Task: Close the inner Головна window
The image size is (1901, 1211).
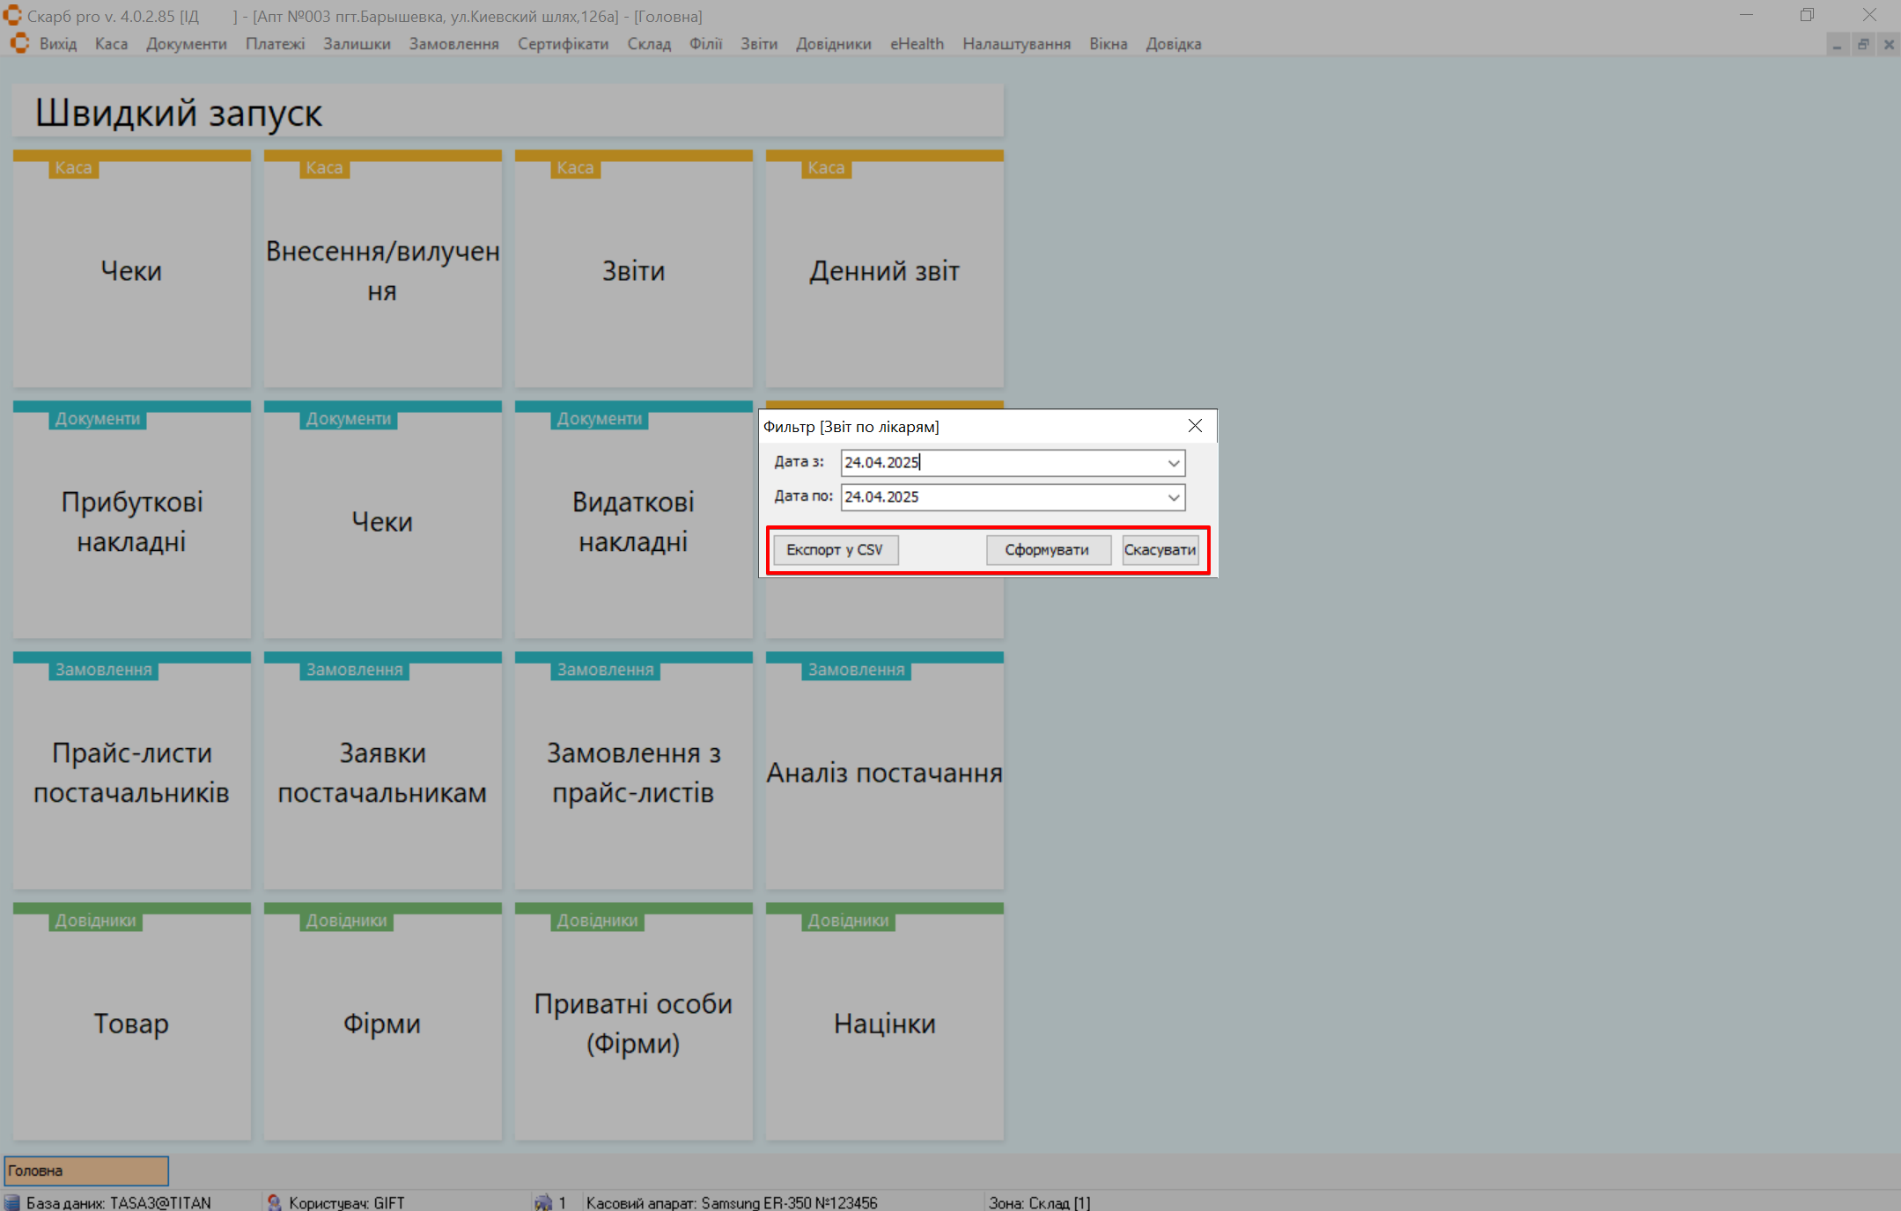Action: [x=1889, y=44]
